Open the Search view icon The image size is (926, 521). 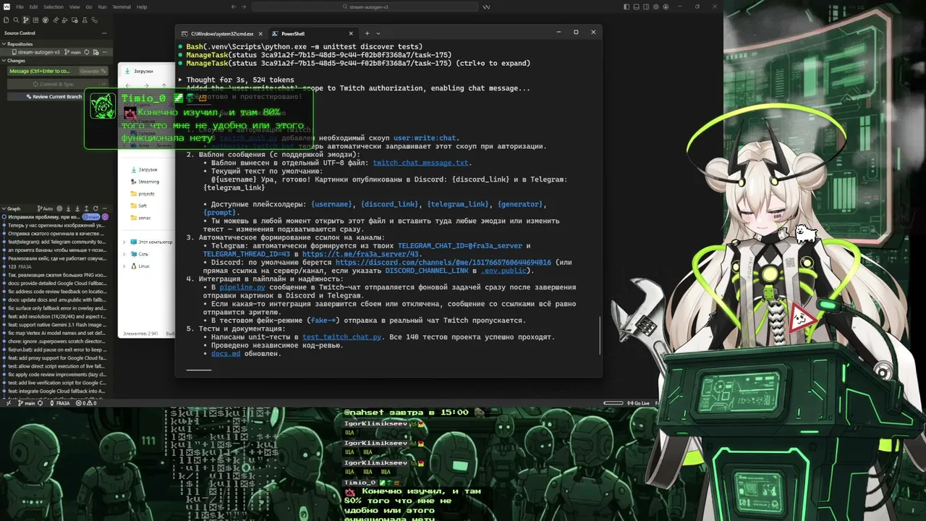tap(16, 20)
